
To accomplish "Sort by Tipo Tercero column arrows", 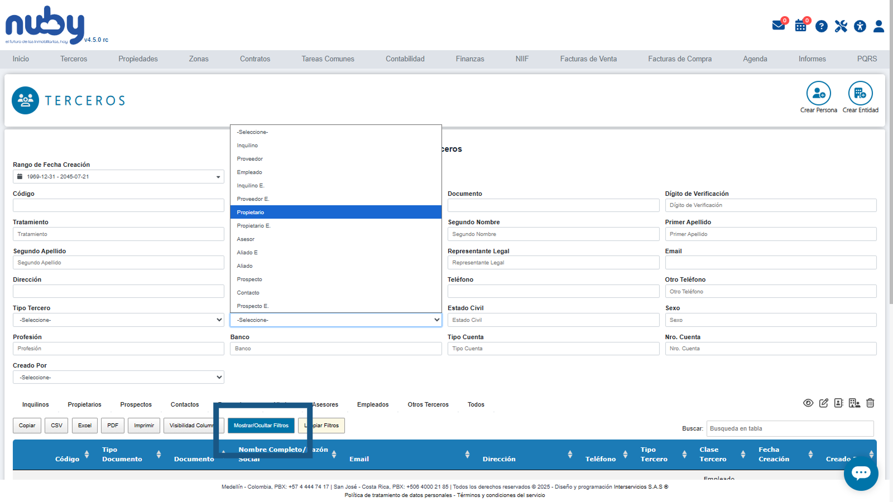I will coord(684,454).
